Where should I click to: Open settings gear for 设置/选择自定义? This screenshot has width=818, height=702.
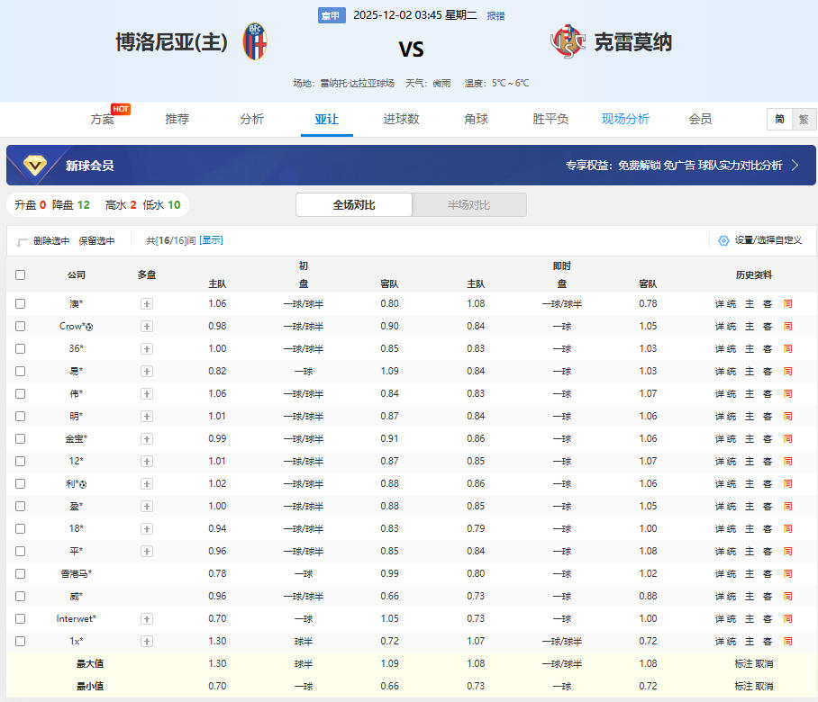click(x=723, y=240)
